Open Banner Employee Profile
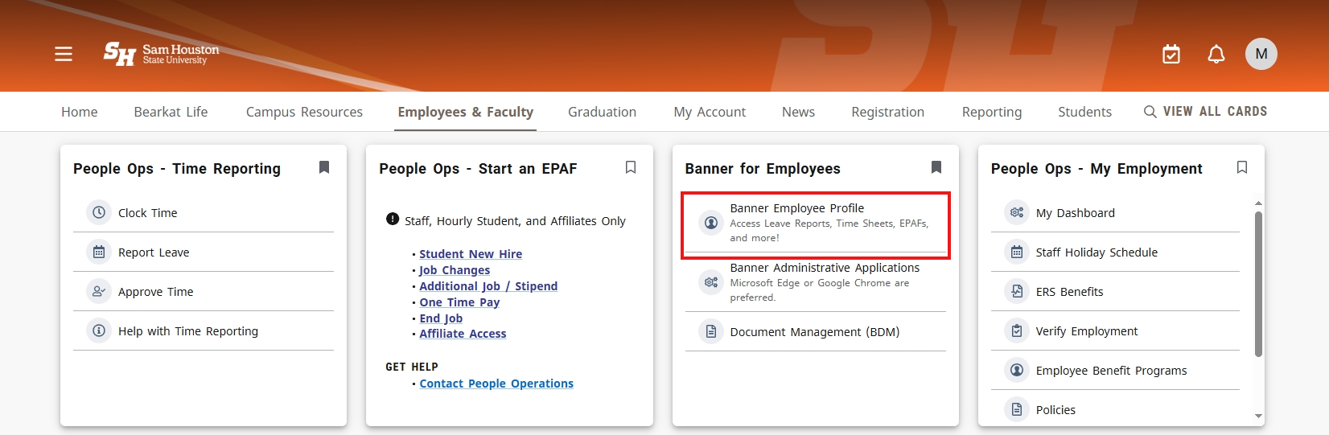This screenshot has height=435, width=1329. click(816, 223)
